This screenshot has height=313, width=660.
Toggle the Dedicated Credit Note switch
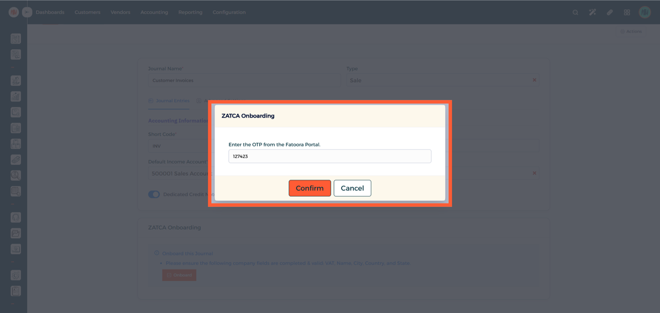coord(154,194)
